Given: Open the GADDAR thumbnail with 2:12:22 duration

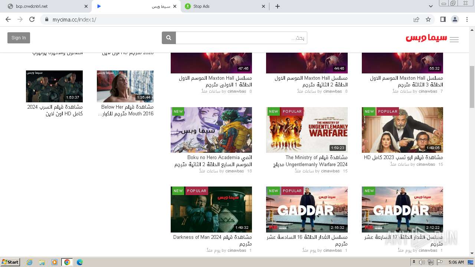Looking at the screenshot, I should coord(402,210).
